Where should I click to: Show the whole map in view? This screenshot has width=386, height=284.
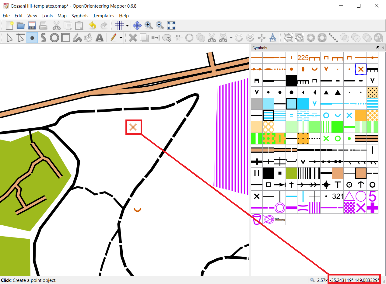coord(171,26)
